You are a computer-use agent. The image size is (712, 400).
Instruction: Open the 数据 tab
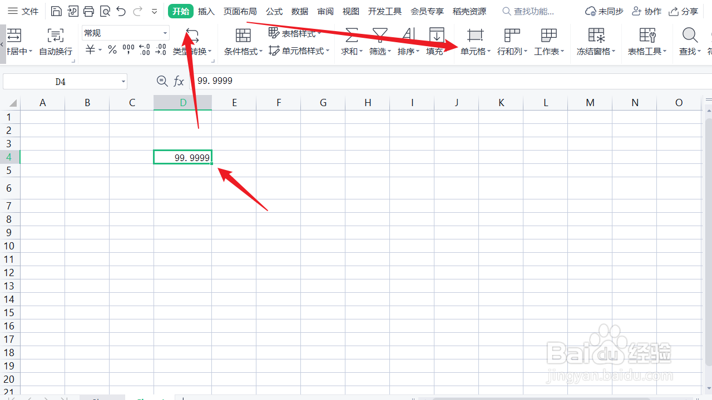click(x=300, y=11)
